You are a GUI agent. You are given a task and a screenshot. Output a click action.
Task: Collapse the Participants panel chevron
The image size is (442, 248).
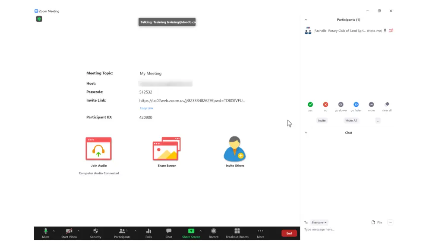click(306, 20)
